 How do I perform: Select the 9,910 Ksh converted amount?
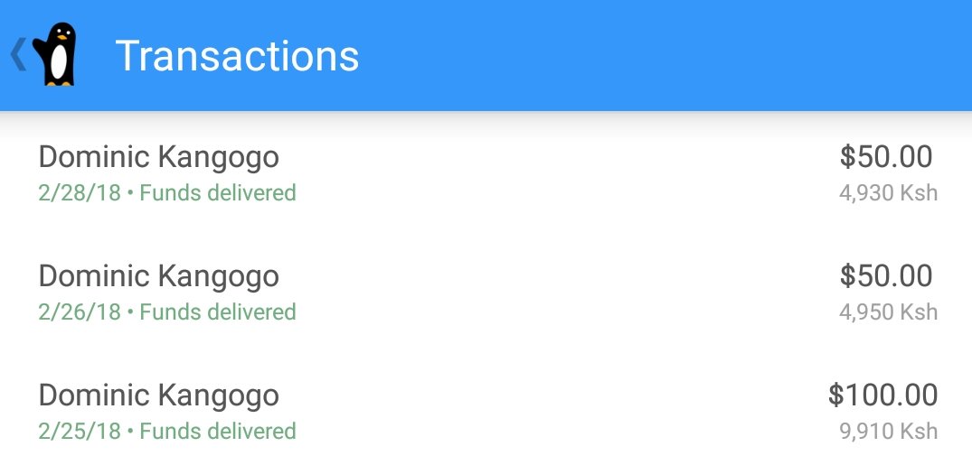tap(888, 431)
